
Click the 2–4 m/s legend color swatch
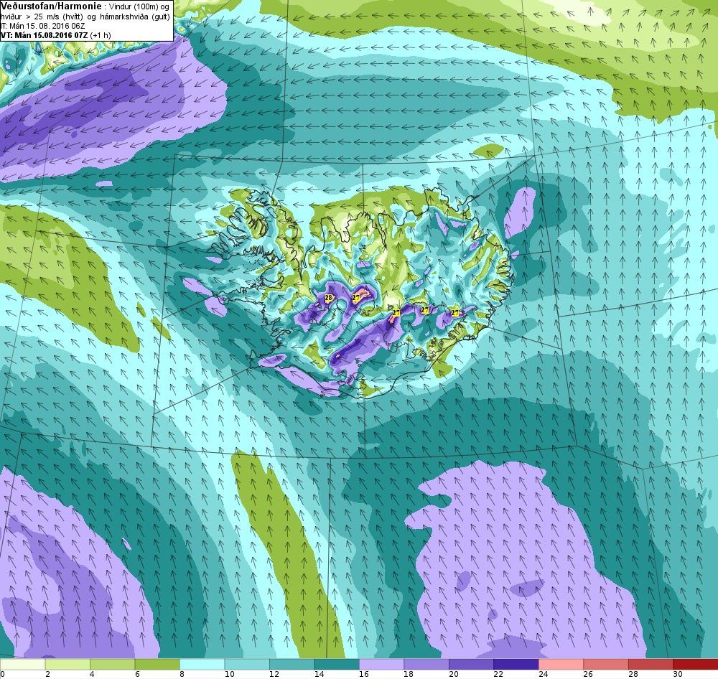tap(67, 664)
